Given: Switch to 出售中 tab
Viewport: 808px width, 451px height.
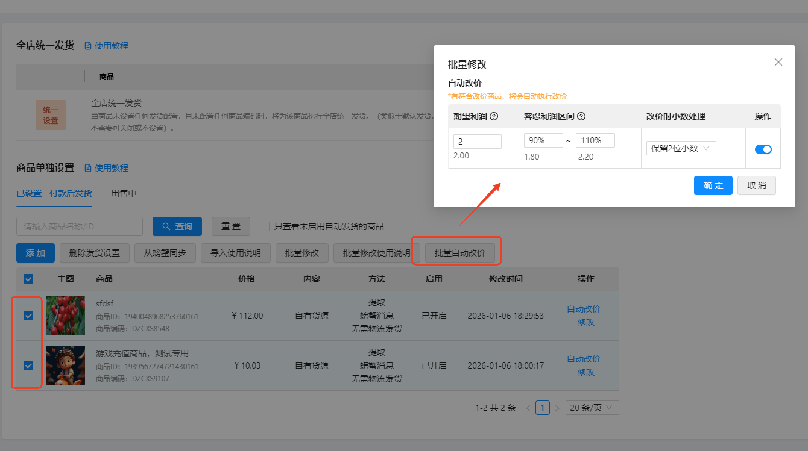Looking at the screenshot, I should click(x=124, y=193).
